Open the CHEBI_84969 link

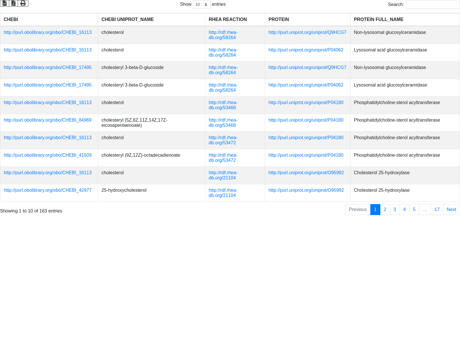[48, 120]
